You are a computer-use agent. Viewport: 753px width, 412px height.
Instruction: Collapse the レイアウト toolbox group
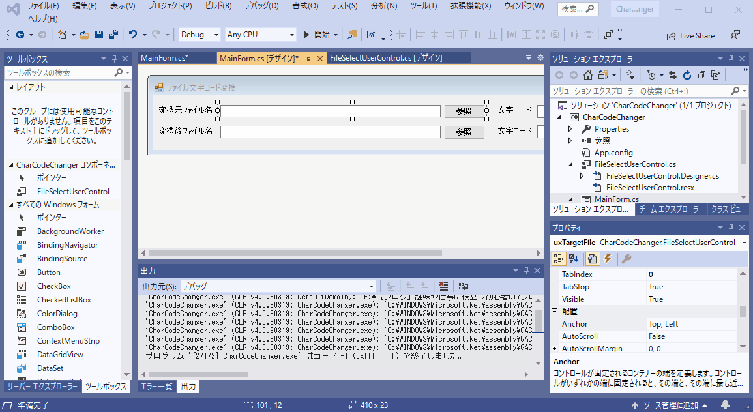(x=11, y=87)
